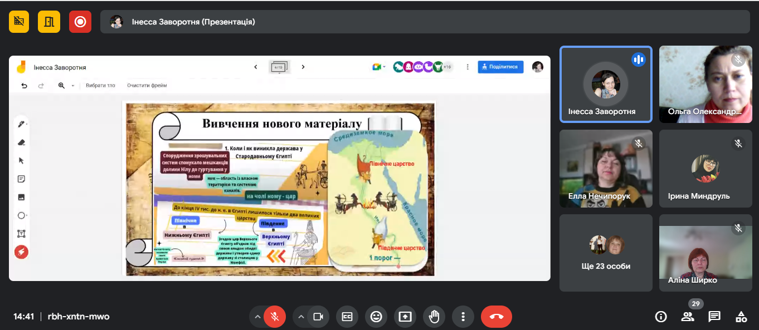Viewport: 759px width, 330px height.
Task: Click the magnifier zoom icon
Action: [x=62, y=86]
